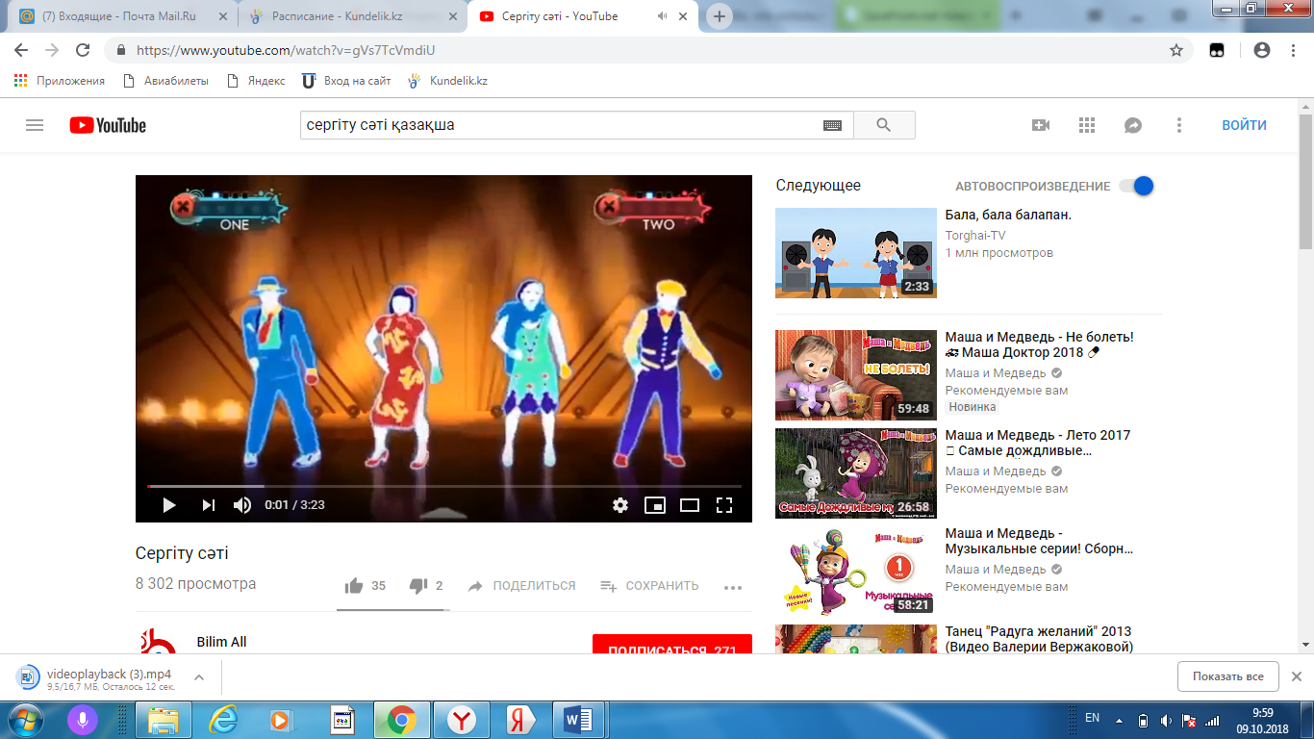
Task: Save the video via СОХРАНИТЬ
Action: click(649, 586)
